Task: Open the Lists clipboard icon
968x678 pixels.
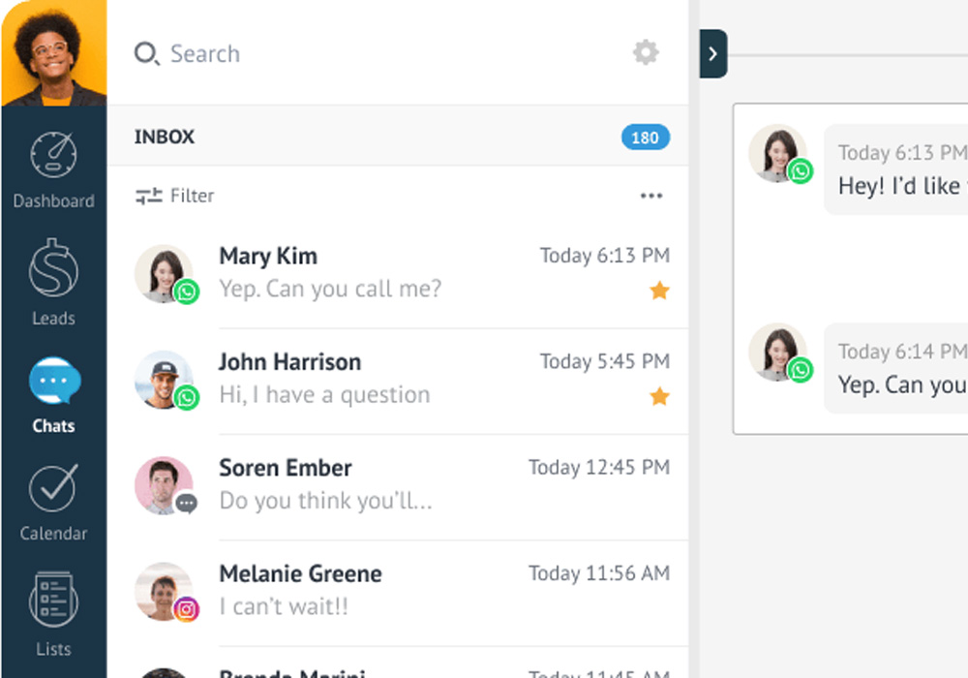Action: coord(53,599)
